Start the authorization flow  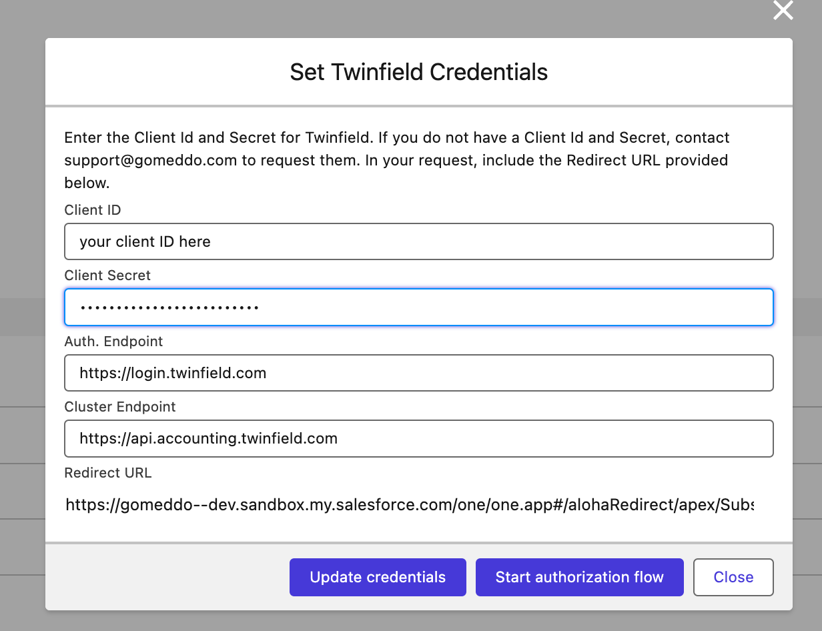click(579, 577)
